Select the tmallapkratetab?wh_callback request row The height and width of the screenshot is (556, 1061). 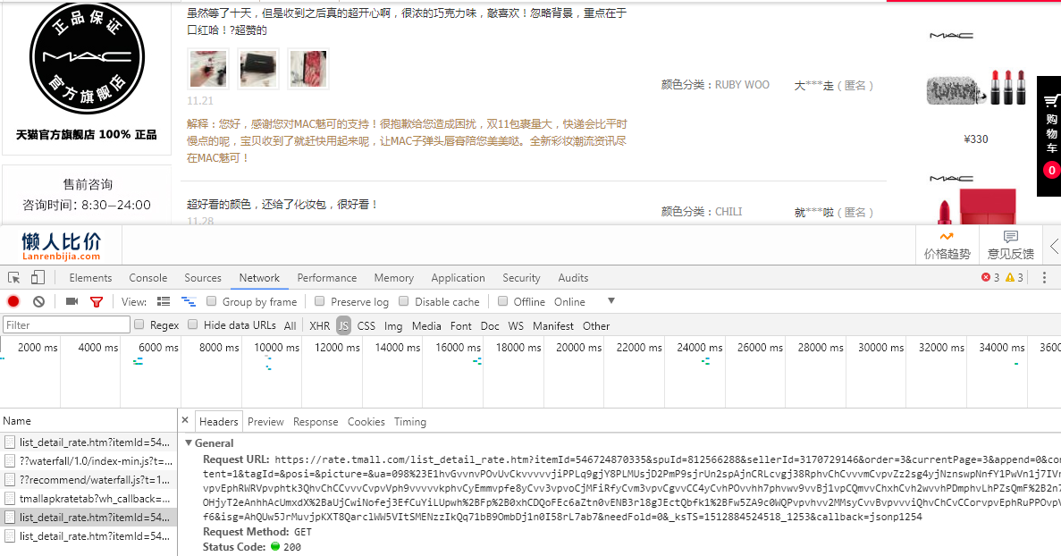(88, 499)
